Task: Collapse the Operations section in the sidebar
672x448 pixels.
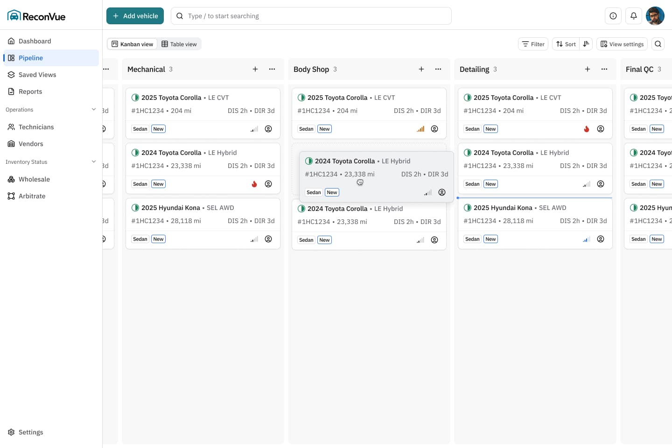Action: pyautogui.click(x=94, y=109)
